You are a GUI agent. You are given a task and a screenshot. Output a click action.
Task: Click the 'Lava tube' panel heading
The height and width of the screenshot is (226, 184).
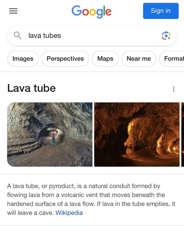coord(32,88)
